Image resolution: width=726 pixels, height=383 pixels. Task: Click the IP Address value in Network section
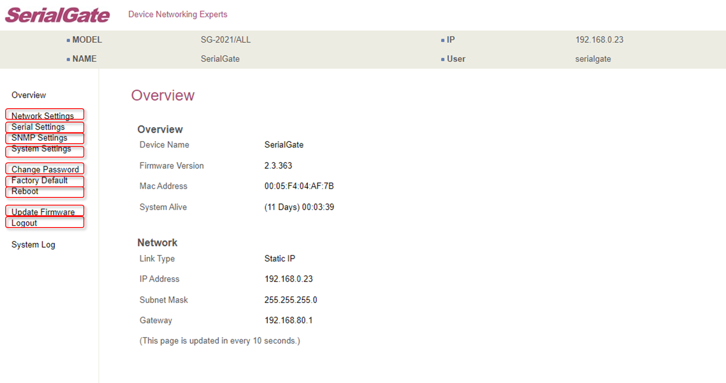tap(289, 279)
